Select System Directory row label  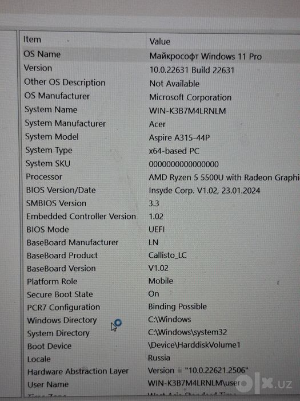[58, 333]
